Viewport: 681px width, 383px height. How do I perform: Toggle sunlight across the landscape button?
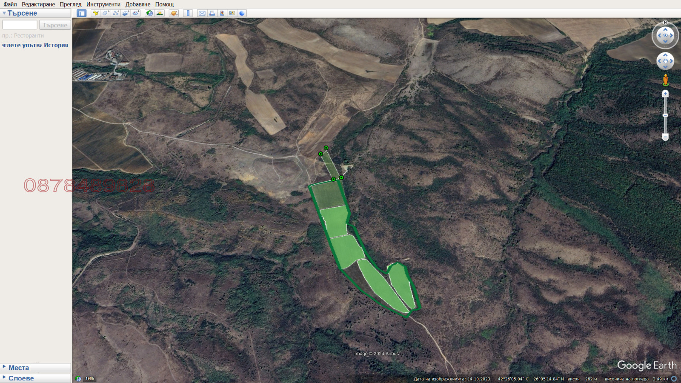click(160, 13)
